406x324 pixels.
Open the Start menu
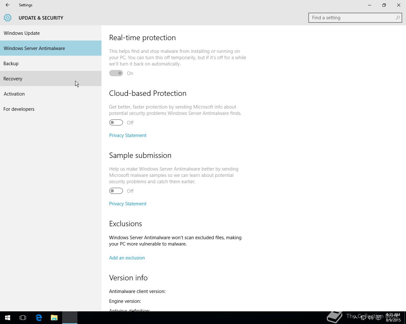pos(8,318)
